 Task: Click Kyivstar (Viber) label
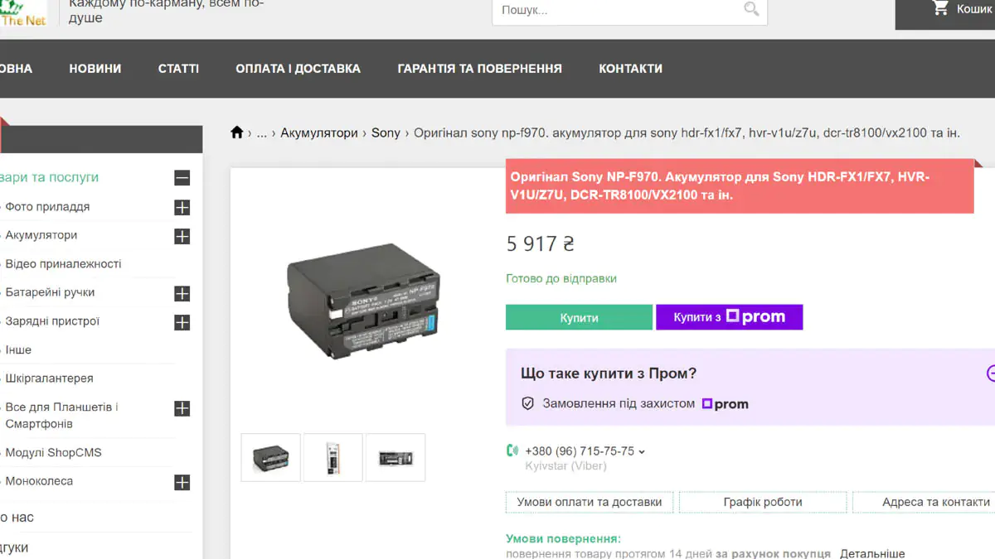pos(565,466)
